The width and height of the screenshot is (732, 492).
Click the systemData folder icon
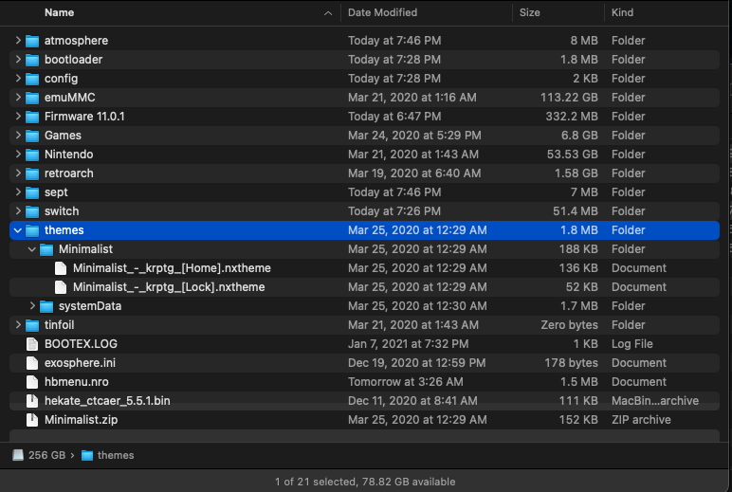pos(46,306)
